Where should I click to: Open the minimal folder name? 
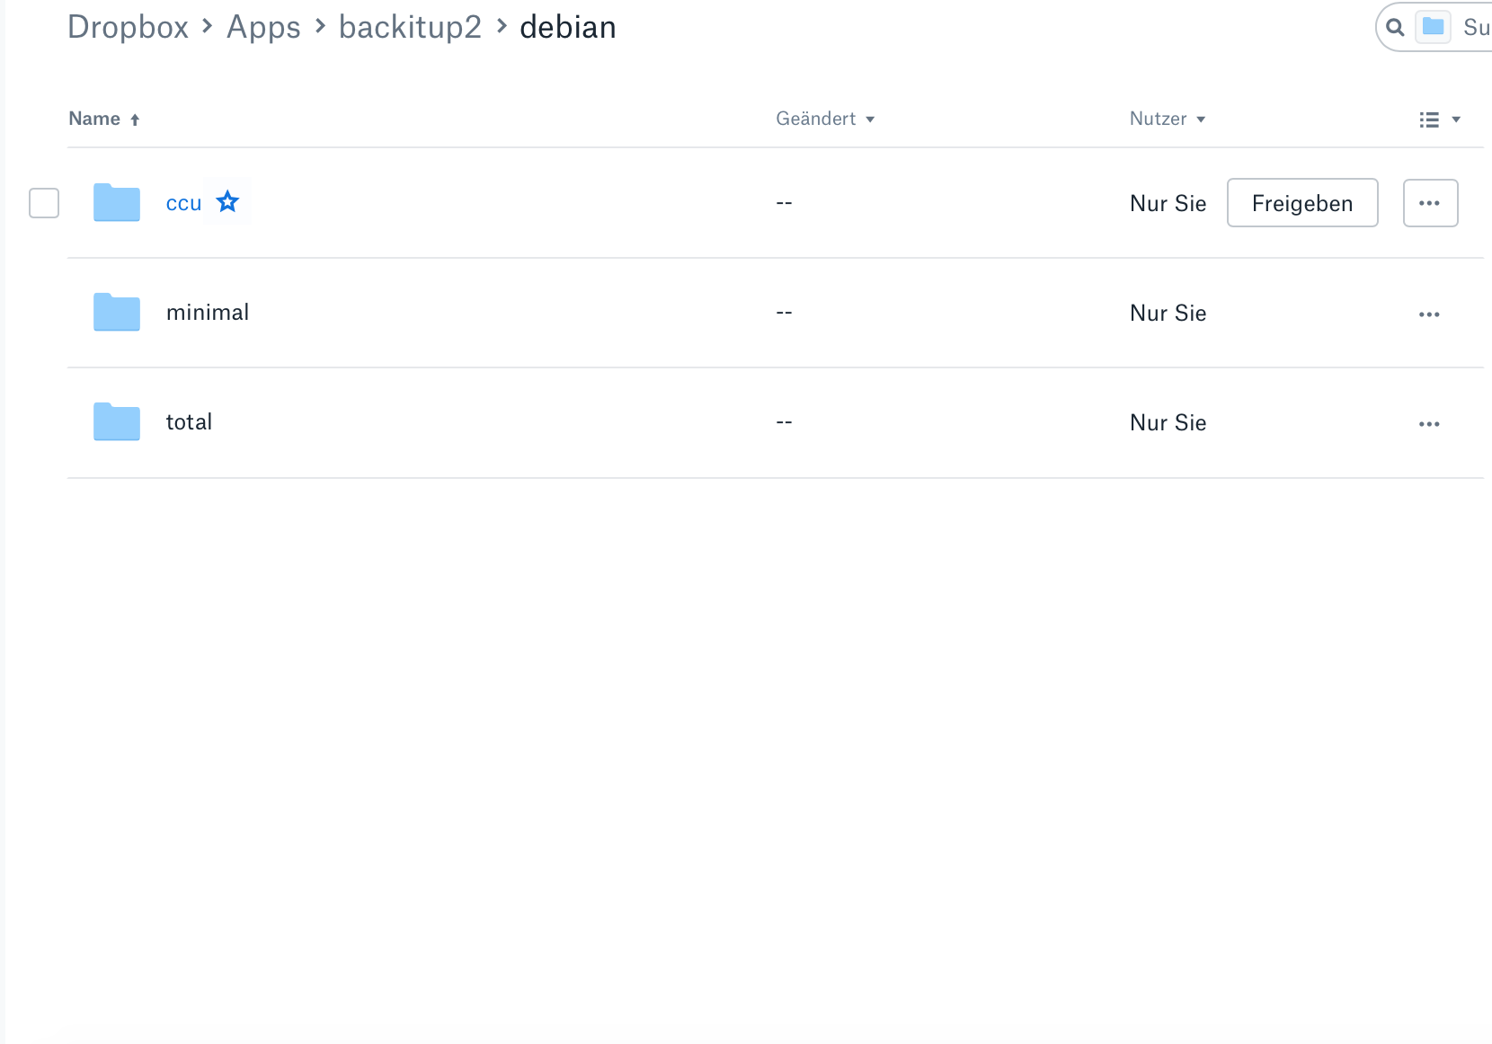pos(208,312)
